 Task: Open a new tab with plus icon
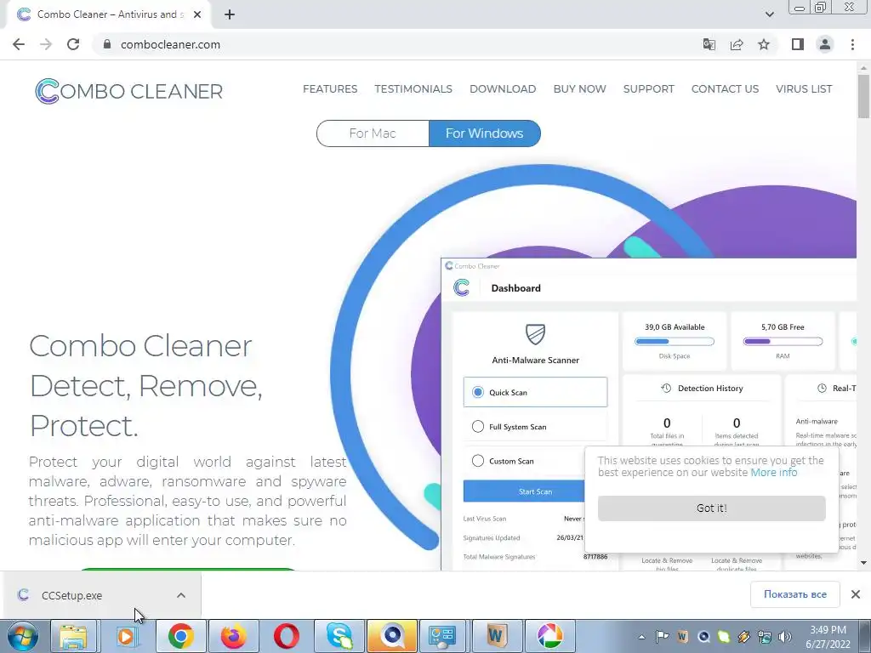230,14
